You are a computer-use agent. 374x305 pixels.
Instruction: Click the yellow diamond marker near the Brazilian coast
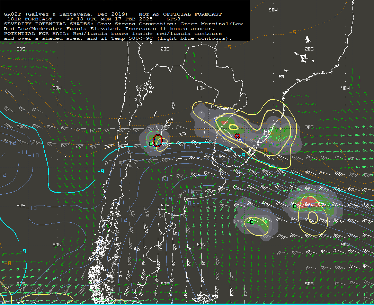[280, 129]
